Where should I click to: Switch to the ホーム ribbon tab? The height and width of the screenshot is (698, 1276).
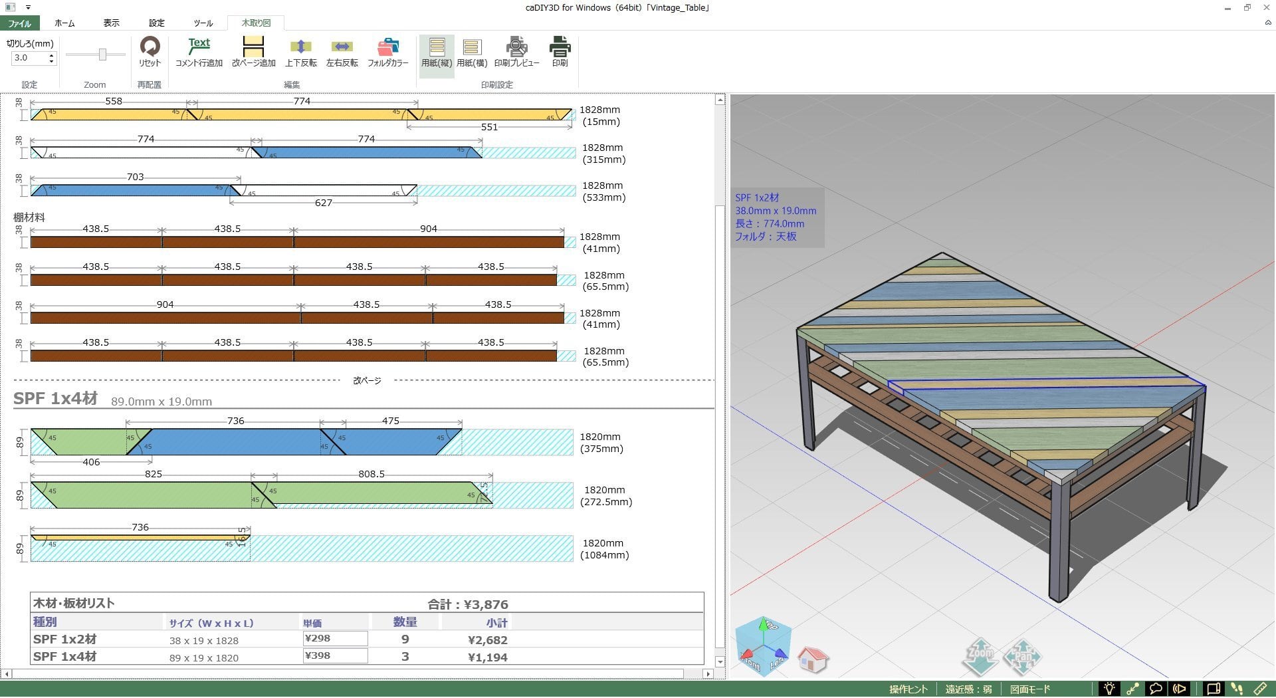coord(64,23)
